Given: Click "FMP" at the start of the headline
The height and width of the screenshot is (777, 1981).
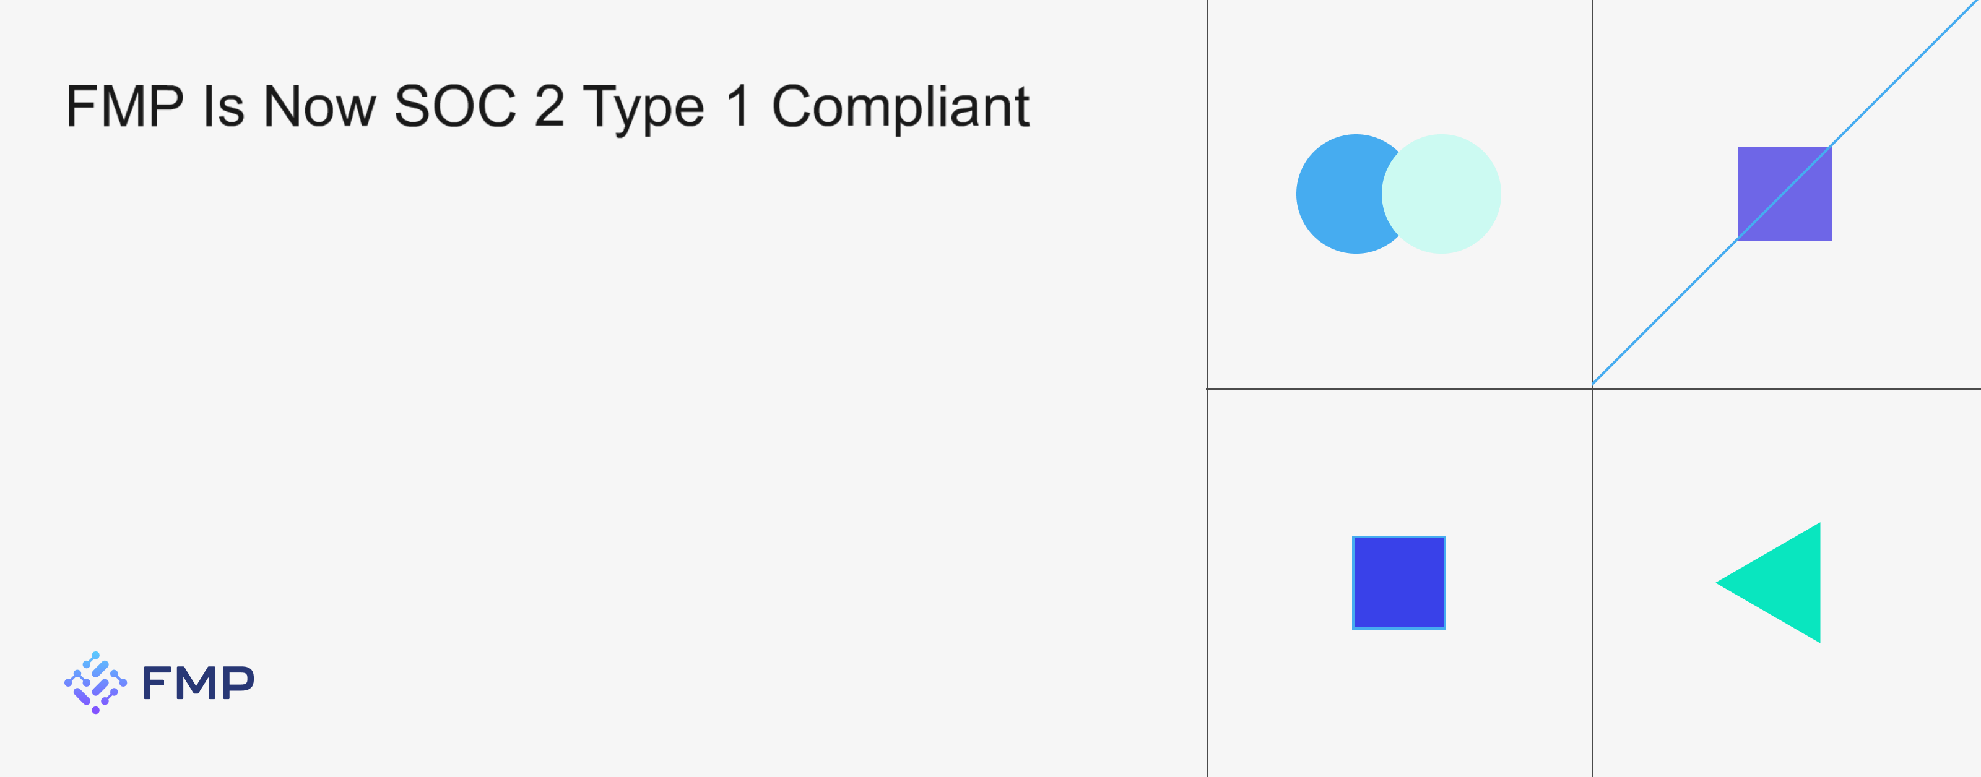Looking at the screenshot, I should click(x=124, y=106).
